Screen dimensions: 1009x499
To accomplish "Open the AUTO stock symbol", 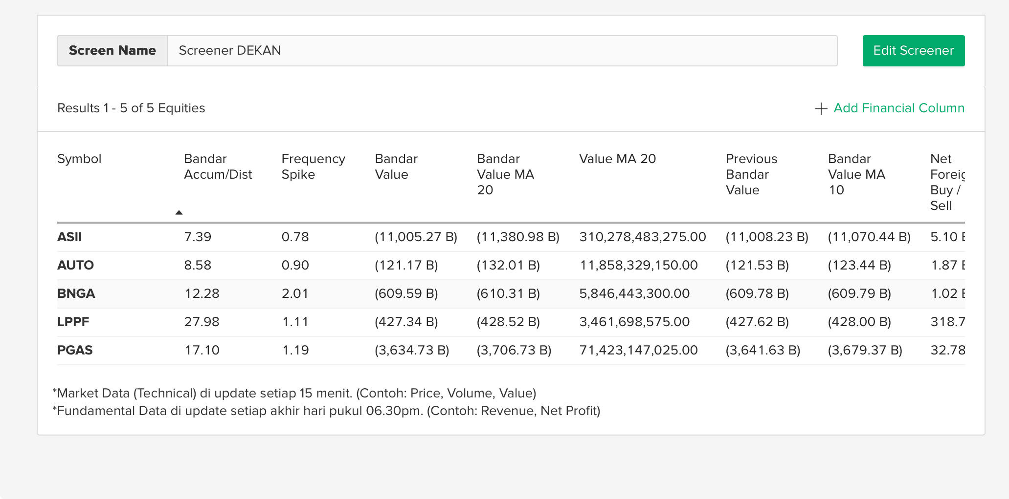I will pyautogui.click(x=75, y=265).
